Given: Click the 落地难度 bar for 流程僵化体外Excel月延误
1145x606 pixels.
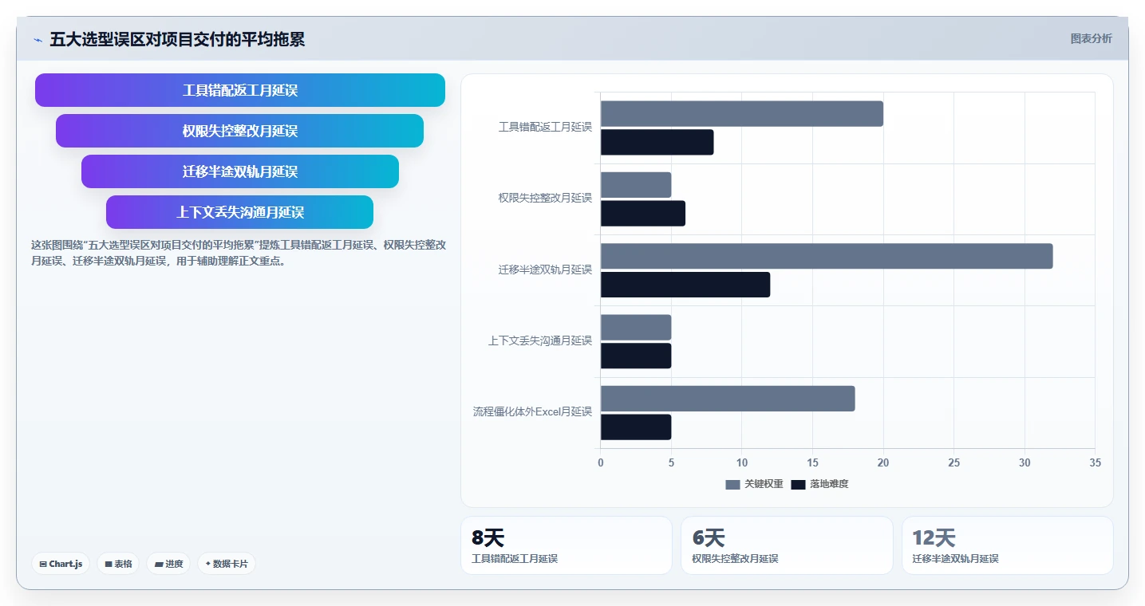Looking at the screenshot, I should (636, 427).
